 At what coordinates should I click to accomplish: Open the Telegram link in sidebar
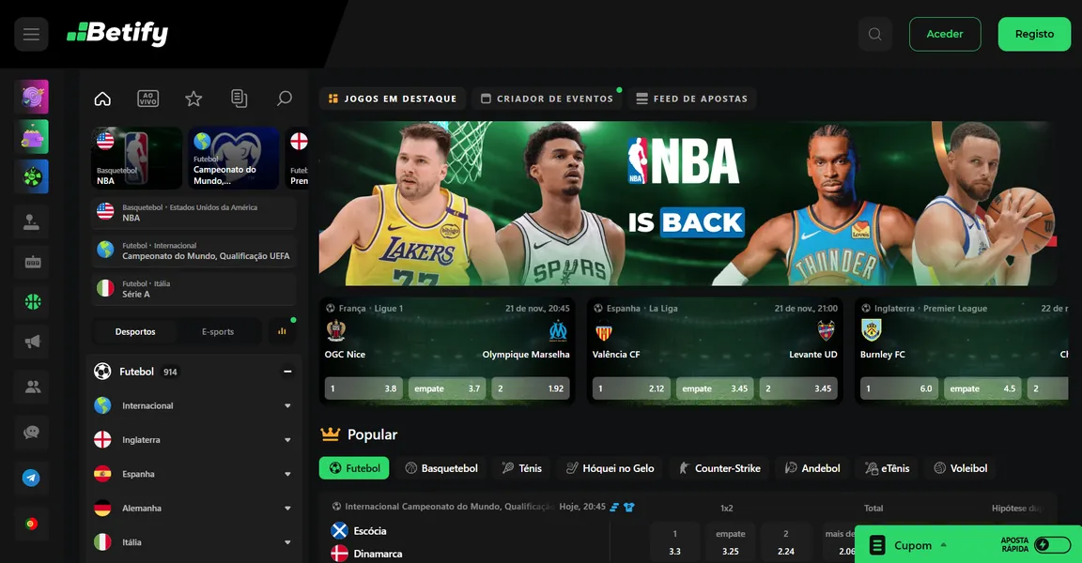coord(31,478)
